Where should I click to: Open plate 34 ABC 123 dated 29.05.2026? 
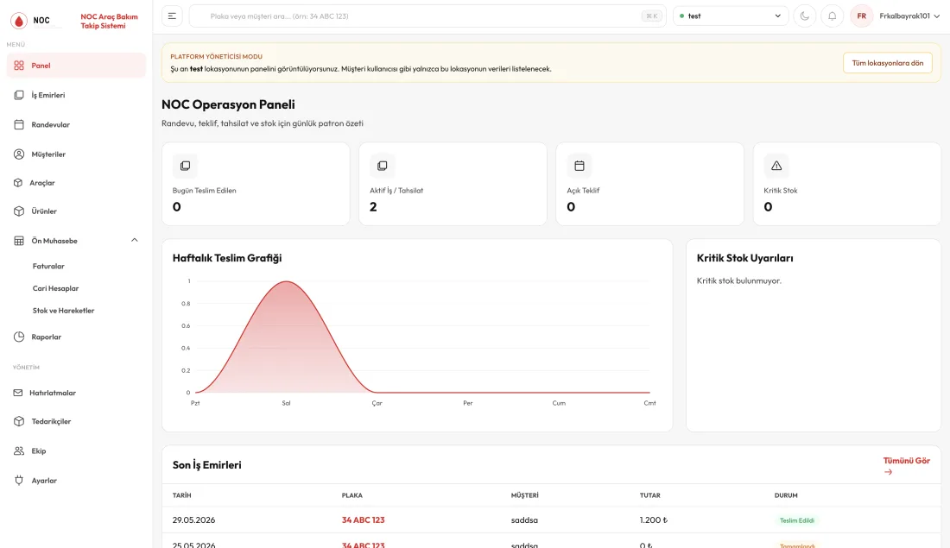(363, 520)
